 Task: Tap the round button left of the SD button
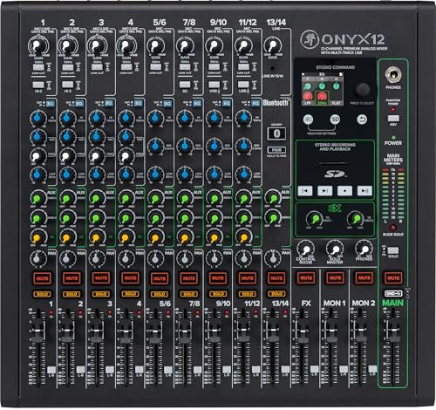click(309, 120)
